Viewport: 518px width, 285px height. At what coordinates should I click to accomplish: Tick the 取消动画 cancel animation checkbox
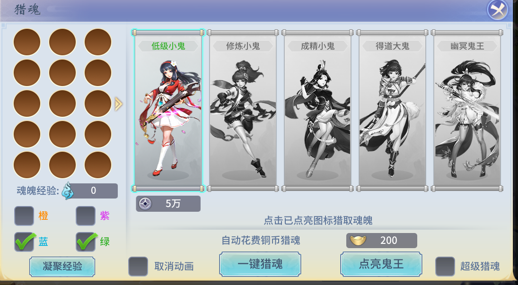(138, 266)
